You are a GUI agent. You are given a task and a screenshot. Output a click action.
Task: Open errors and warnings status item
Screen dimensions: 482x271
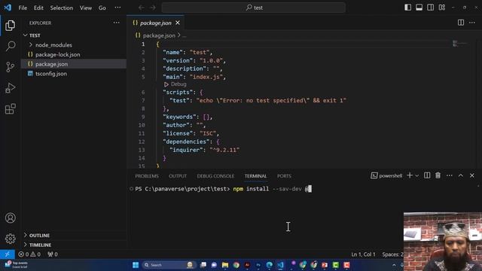(29, 254)
